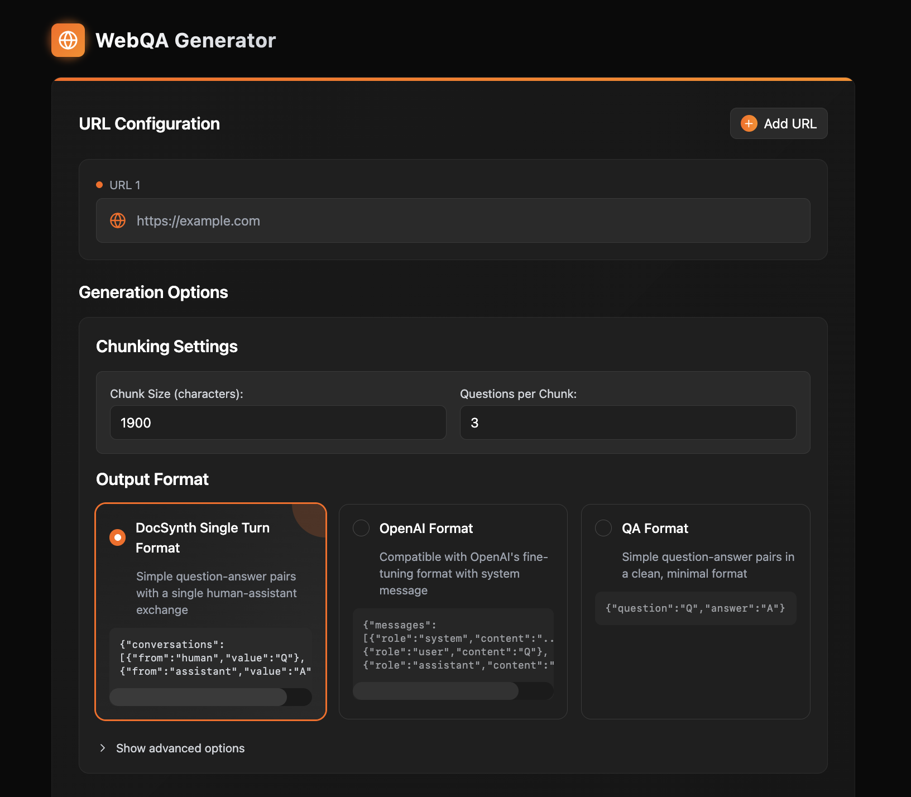Viewport: 911px width, 797px height.
Task: Select the OpenAI Format radio button
Action: pyautogui.click(x=361, y=528)
